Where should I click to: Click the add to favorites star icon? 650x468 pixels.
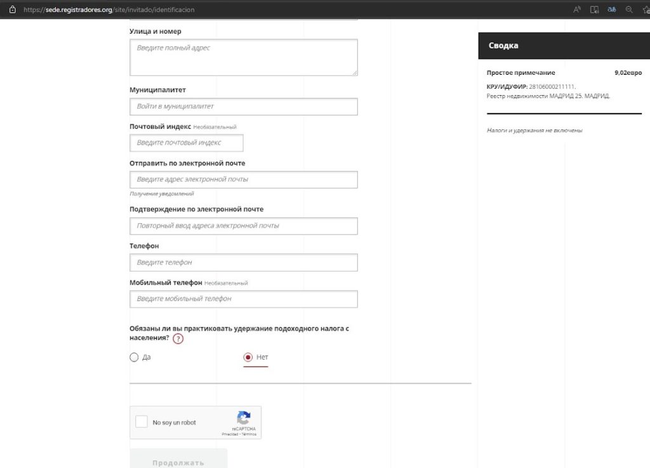pyautogui.click(x=646, y=10)
